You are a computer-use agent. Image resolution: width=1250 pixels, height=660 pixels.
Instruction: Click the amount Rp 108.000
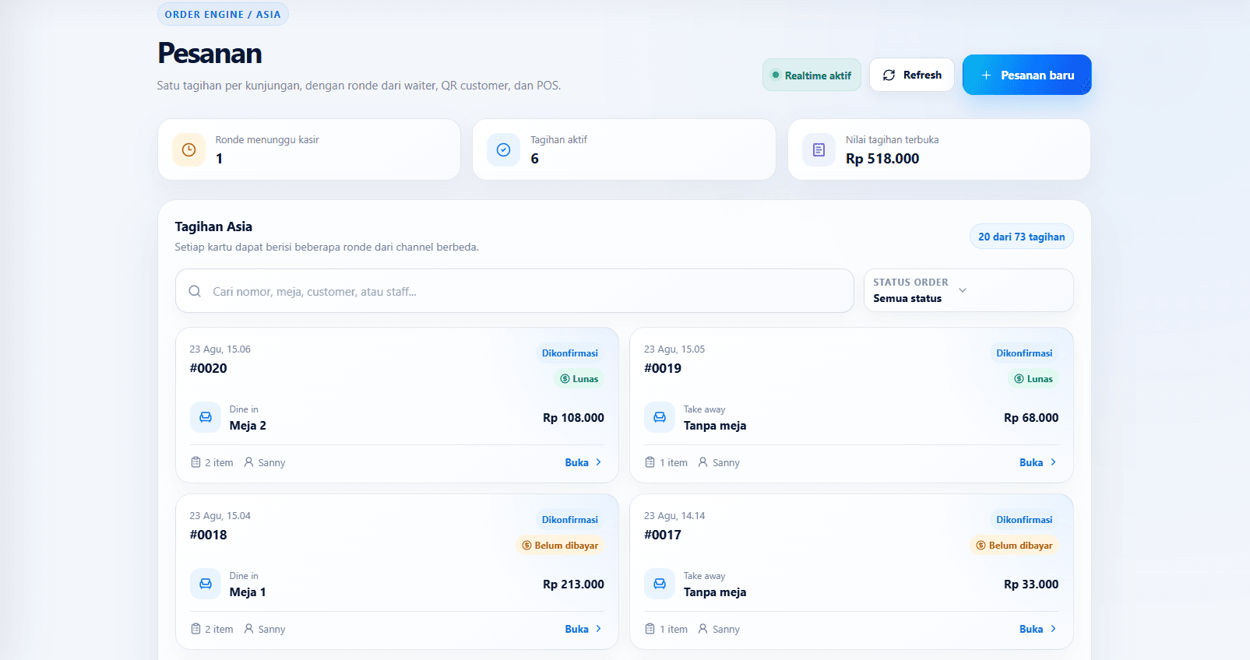(573, 418)
